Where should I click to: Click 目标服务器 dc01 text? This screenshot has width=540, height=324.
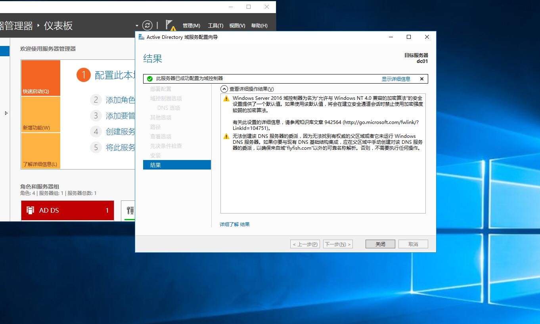click(x=416, y=58)
